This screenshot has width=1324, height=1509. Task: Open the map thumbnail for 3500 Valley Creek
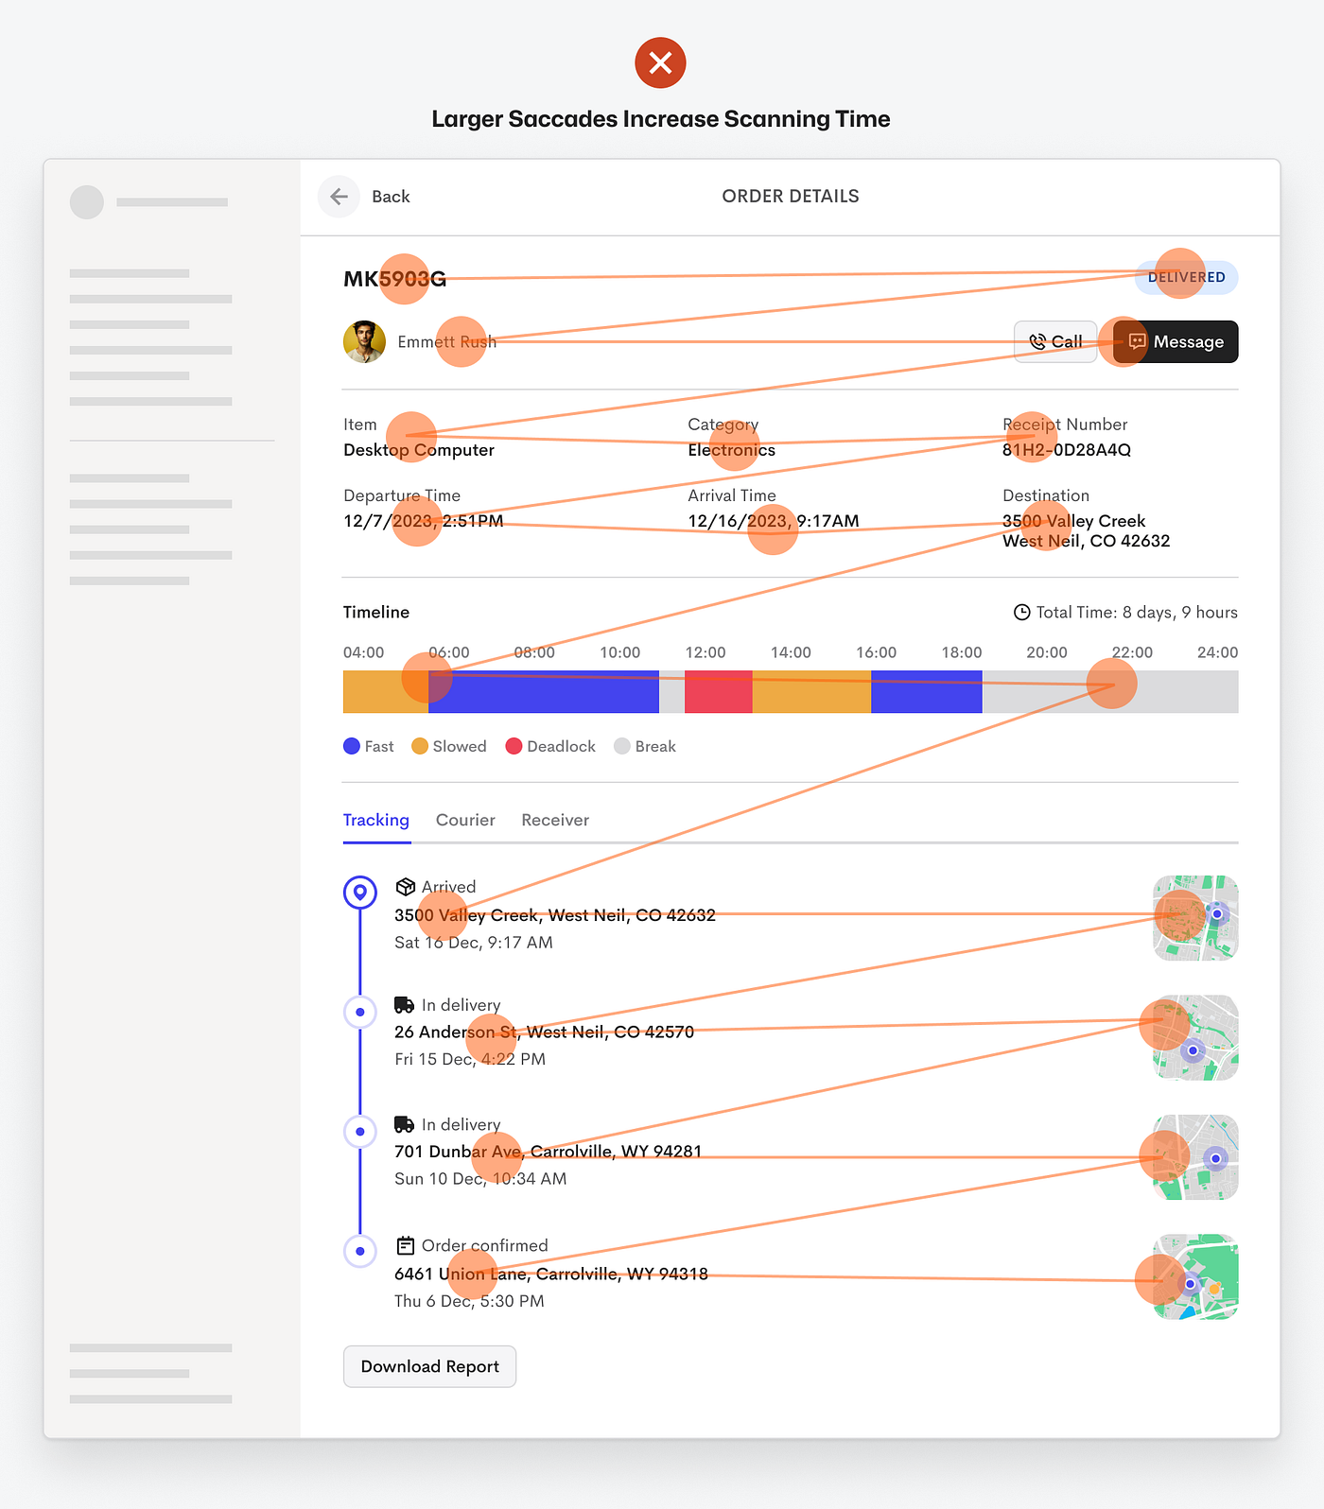pyautogui.click(x=1195, y=918)
